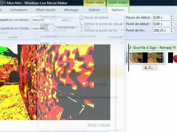This screenshot has width=177, height=132.
Task: Click Définir le point de début
Action: pyautogui.click(x=103, y=24)
